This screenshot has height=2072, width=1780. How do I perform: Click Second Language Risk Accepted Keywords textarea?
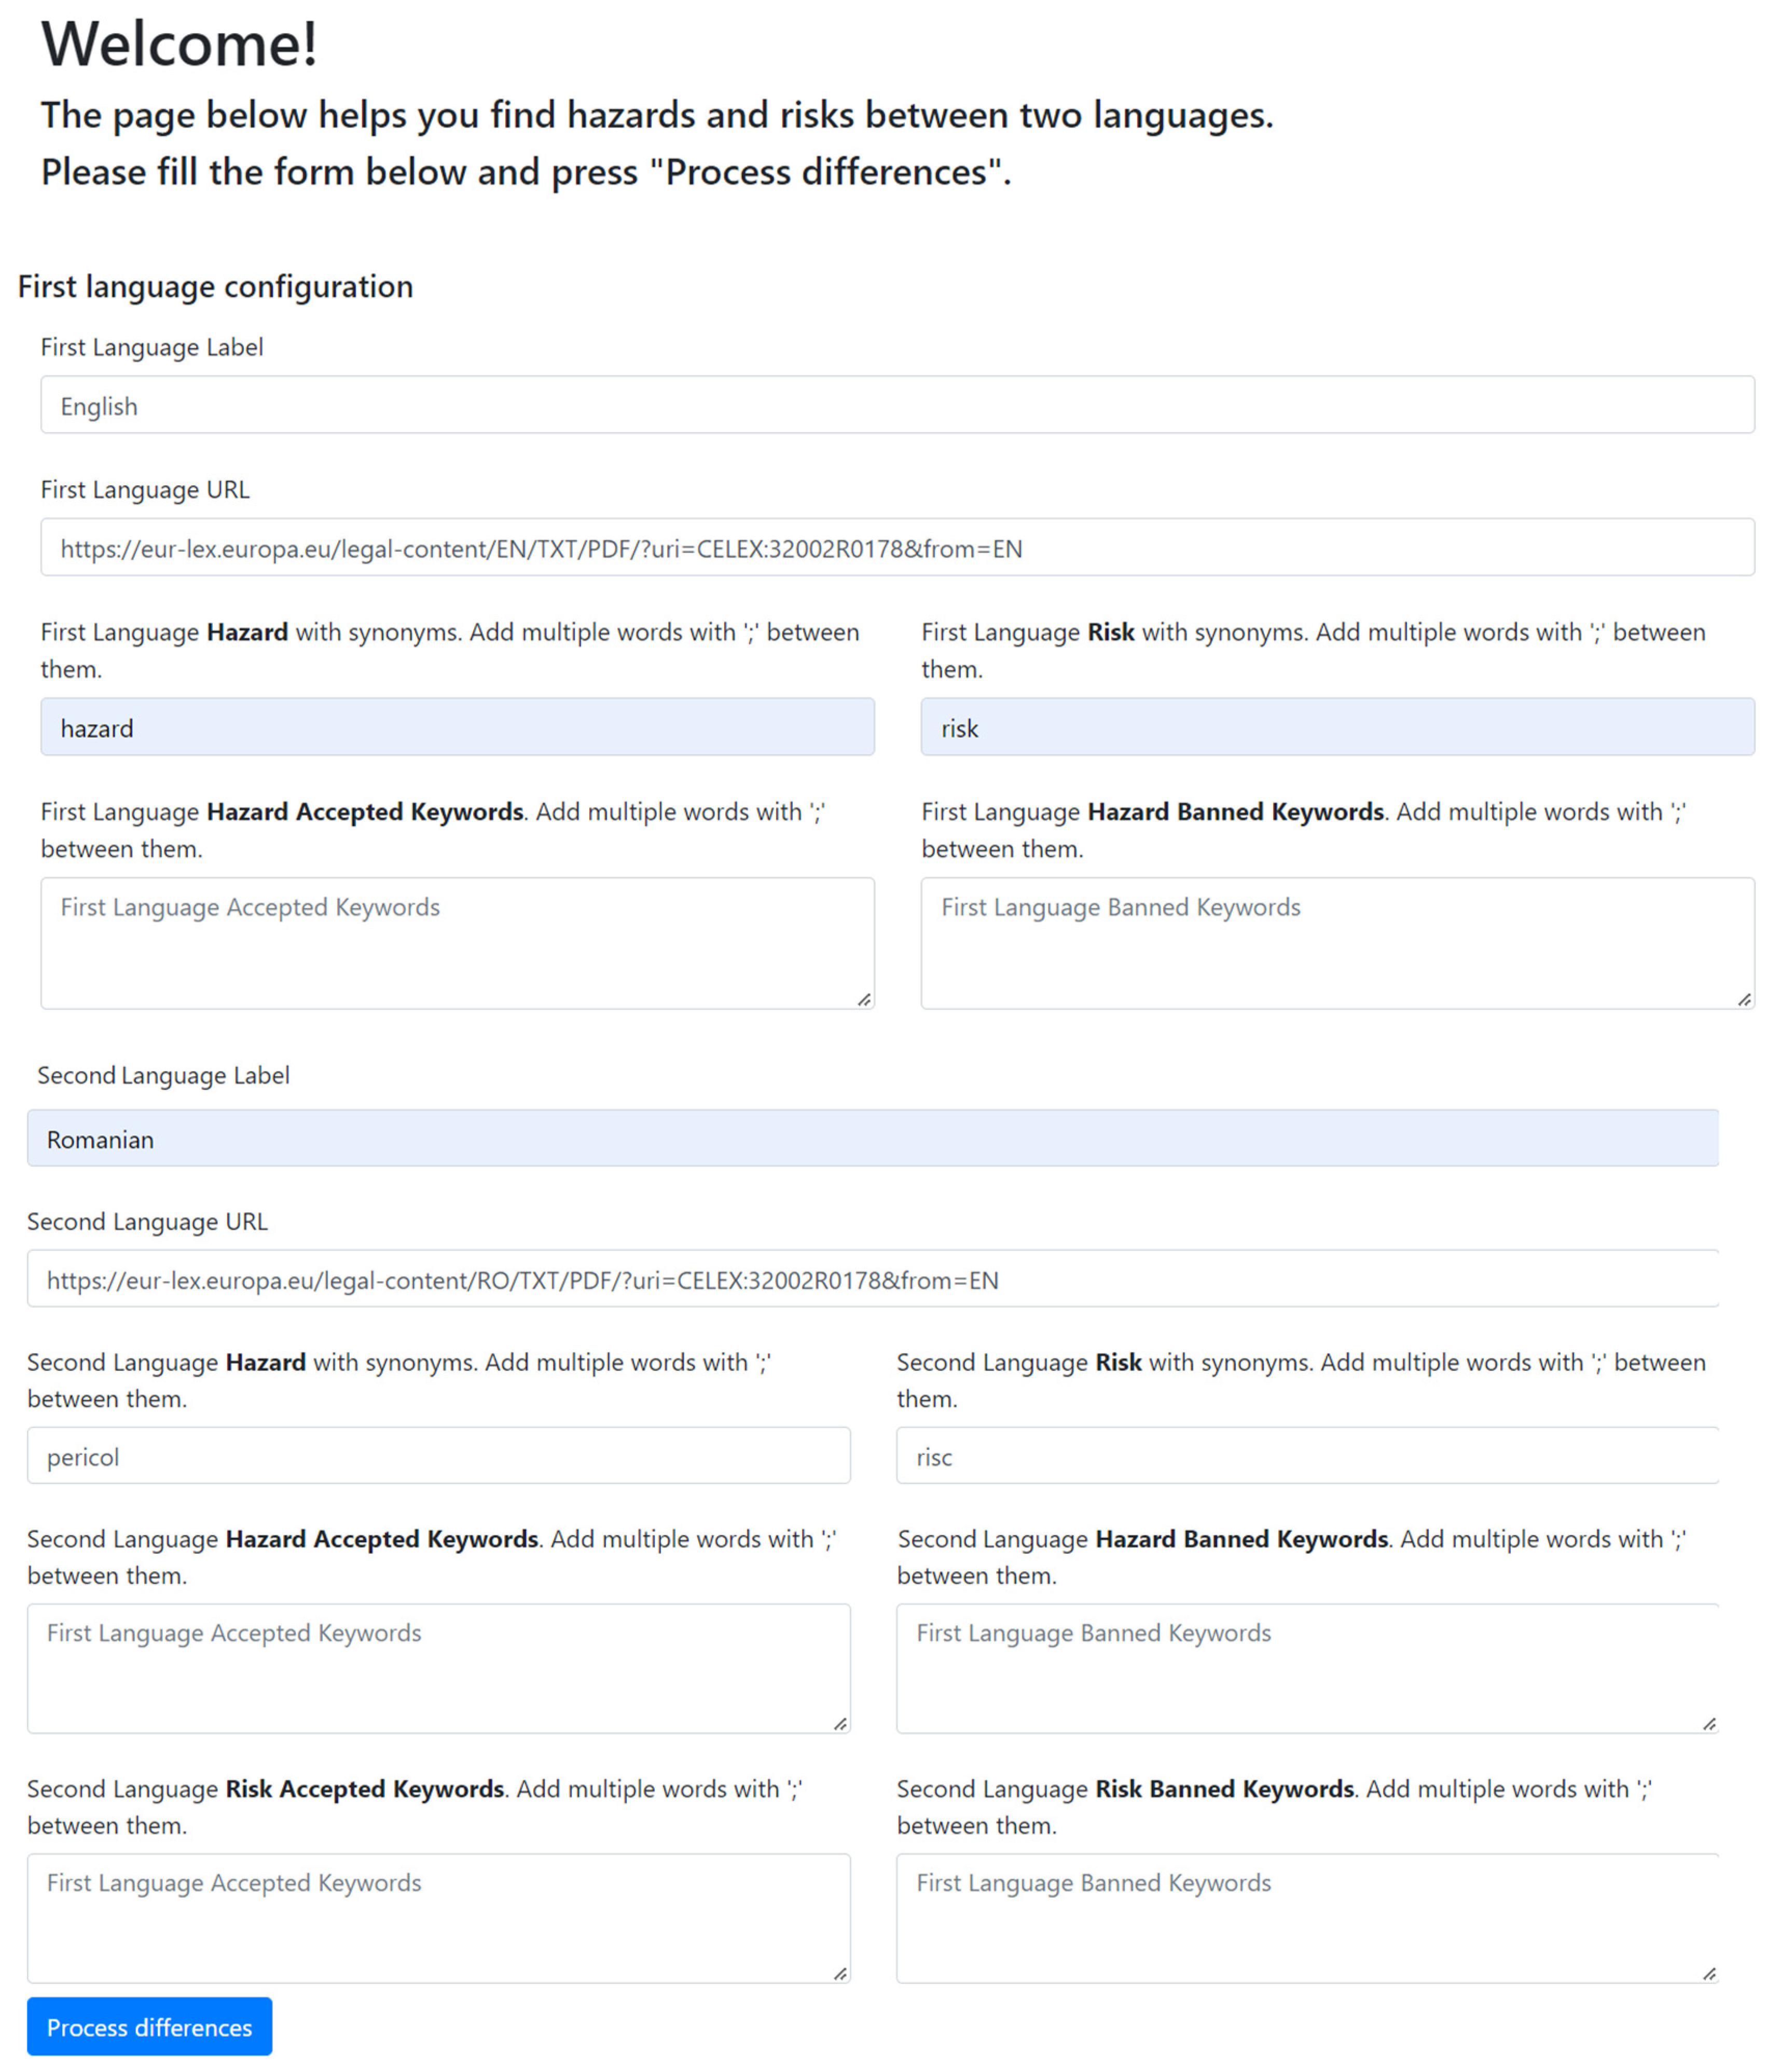pyautogui.click(x=438, y=1918)
